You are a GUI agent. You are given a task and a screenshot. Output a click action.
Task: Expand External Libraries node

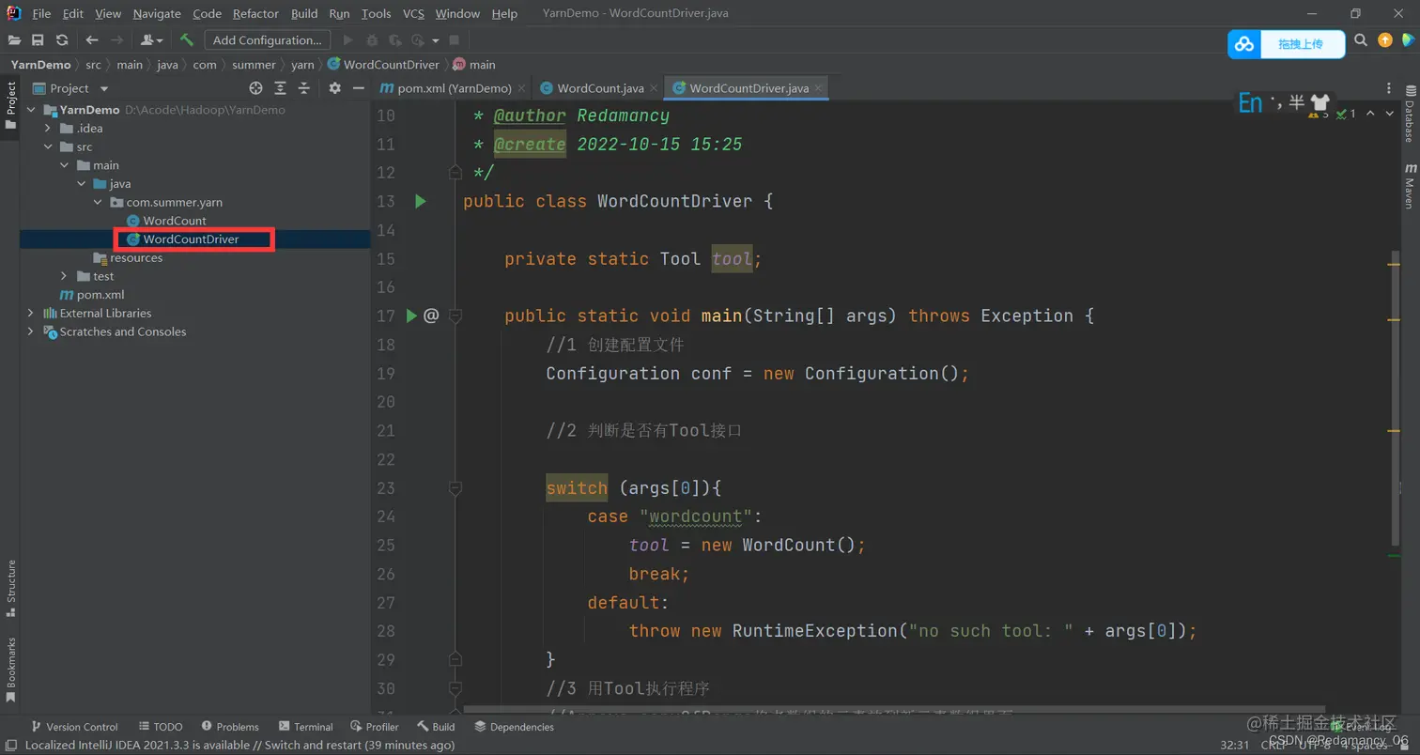point(31,313)
